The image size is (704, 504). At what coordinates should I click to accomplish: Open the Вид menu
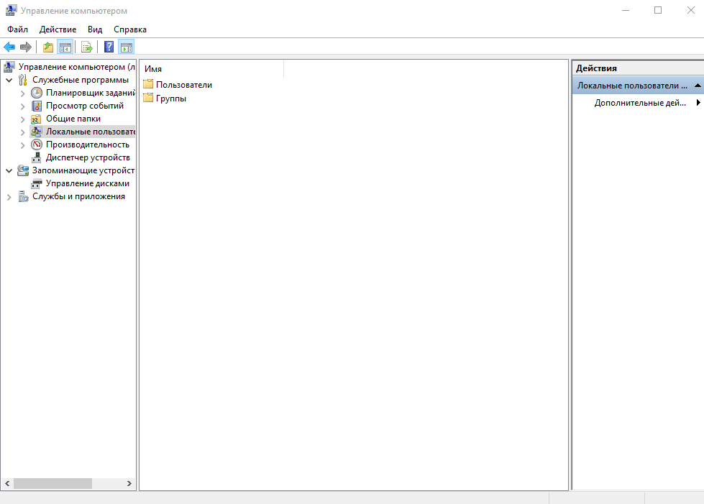(95, 29)
